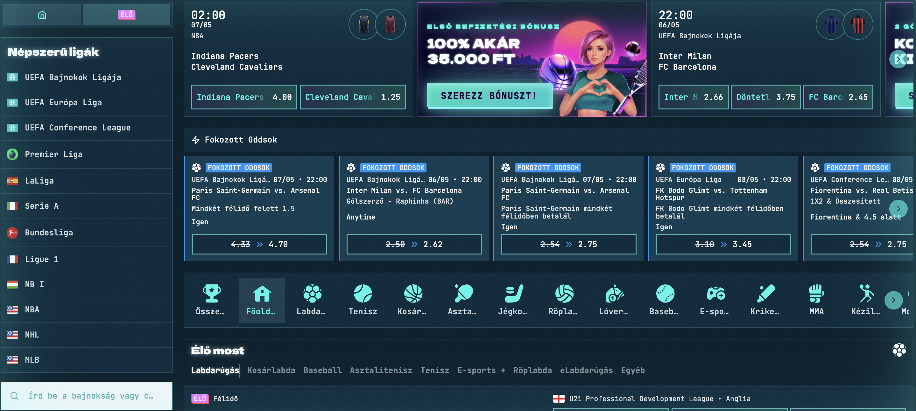Switch to Tenisz live tab
Viewport: 916px width, 411px height.
(434, 371)
